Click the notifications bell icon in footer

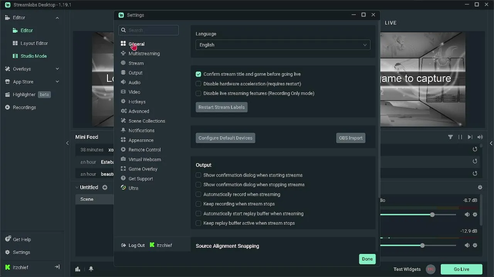coord(91,269)
